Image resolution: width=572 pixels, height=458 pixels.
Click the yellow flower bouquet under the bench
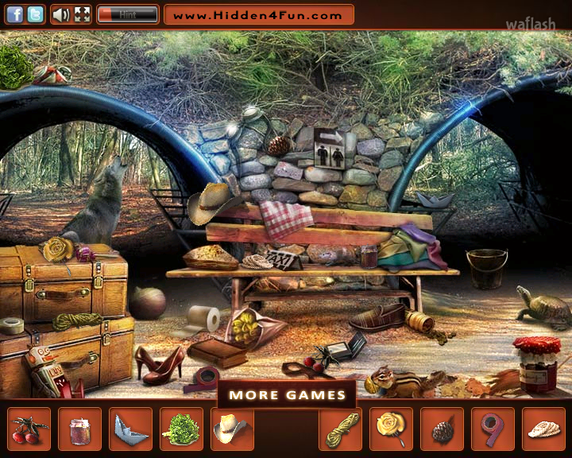252,328
